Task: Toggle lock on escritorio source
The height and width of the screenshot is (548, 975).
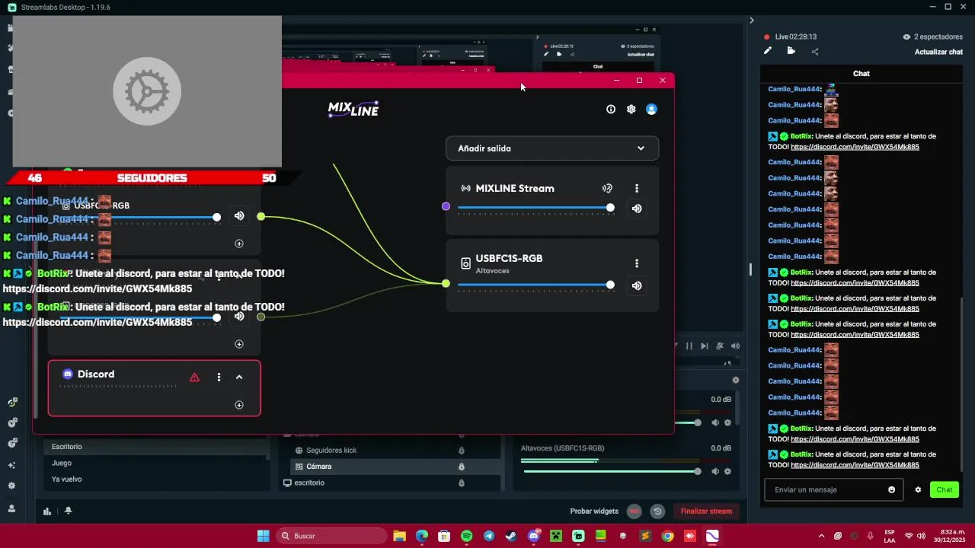Action: (462, 483)
